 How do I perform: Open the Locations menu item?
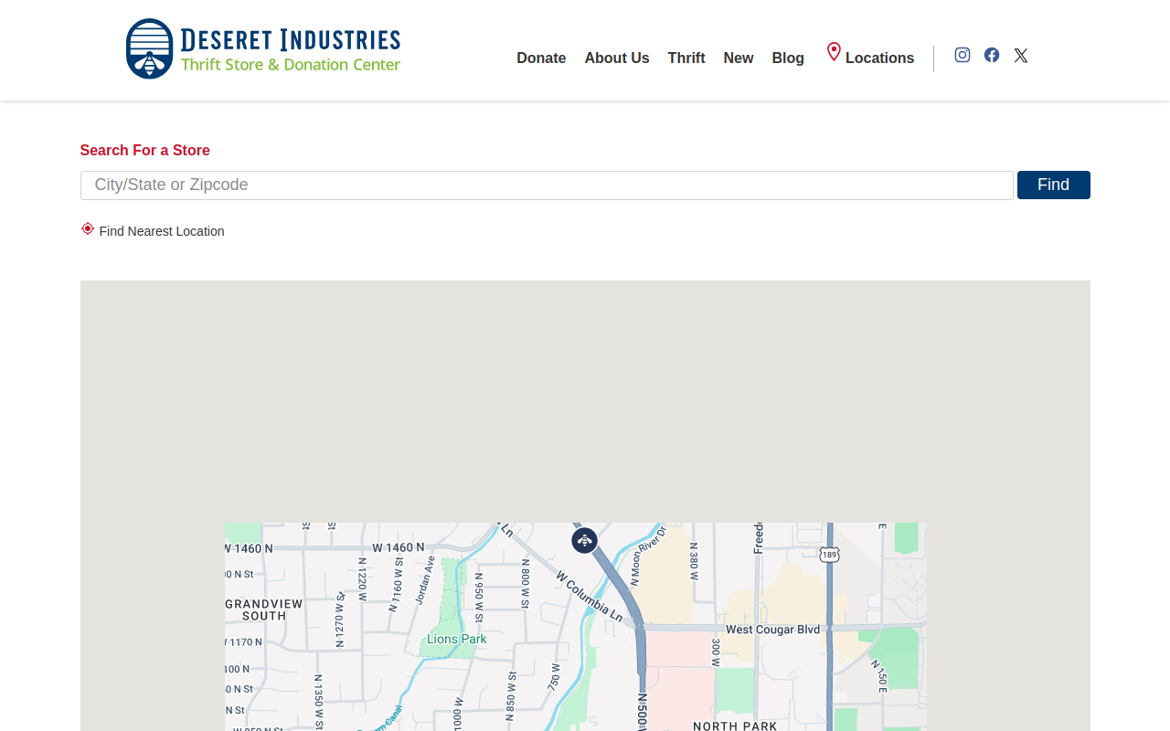(x=879, y=58)
